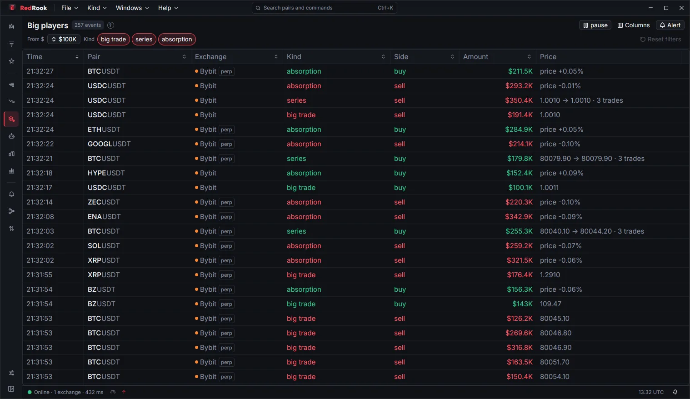The width and height of the screenshot is (690, 399).
Task: Click the speed gauge icon in status bar
Action: point(113,392)
